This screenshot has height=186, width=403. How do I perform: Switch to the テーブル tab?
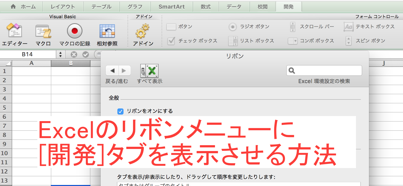pyautogui.click(x=101, y=7)
